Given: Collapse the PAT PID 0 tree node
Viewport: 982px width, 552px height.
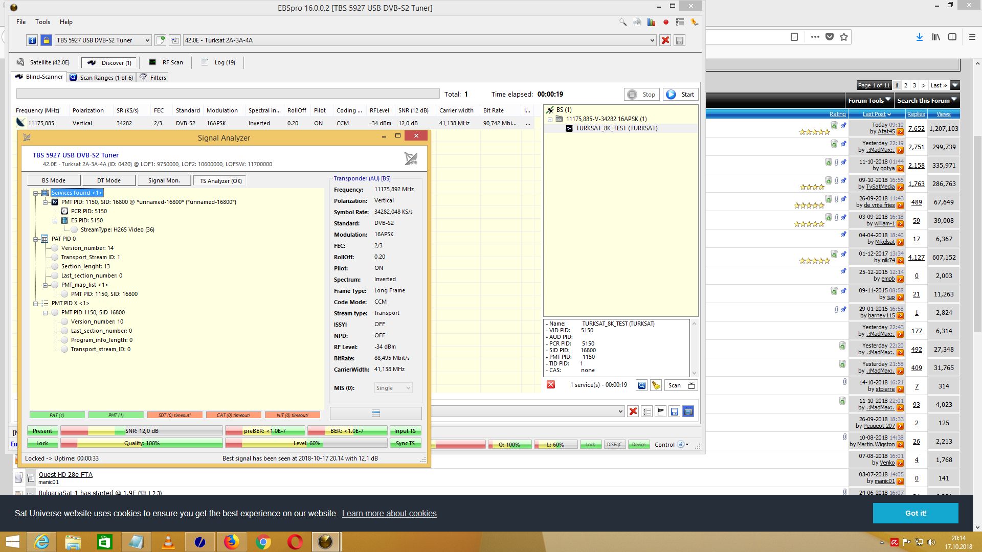Looking at the screenshot, I should [x=36, y=239].
